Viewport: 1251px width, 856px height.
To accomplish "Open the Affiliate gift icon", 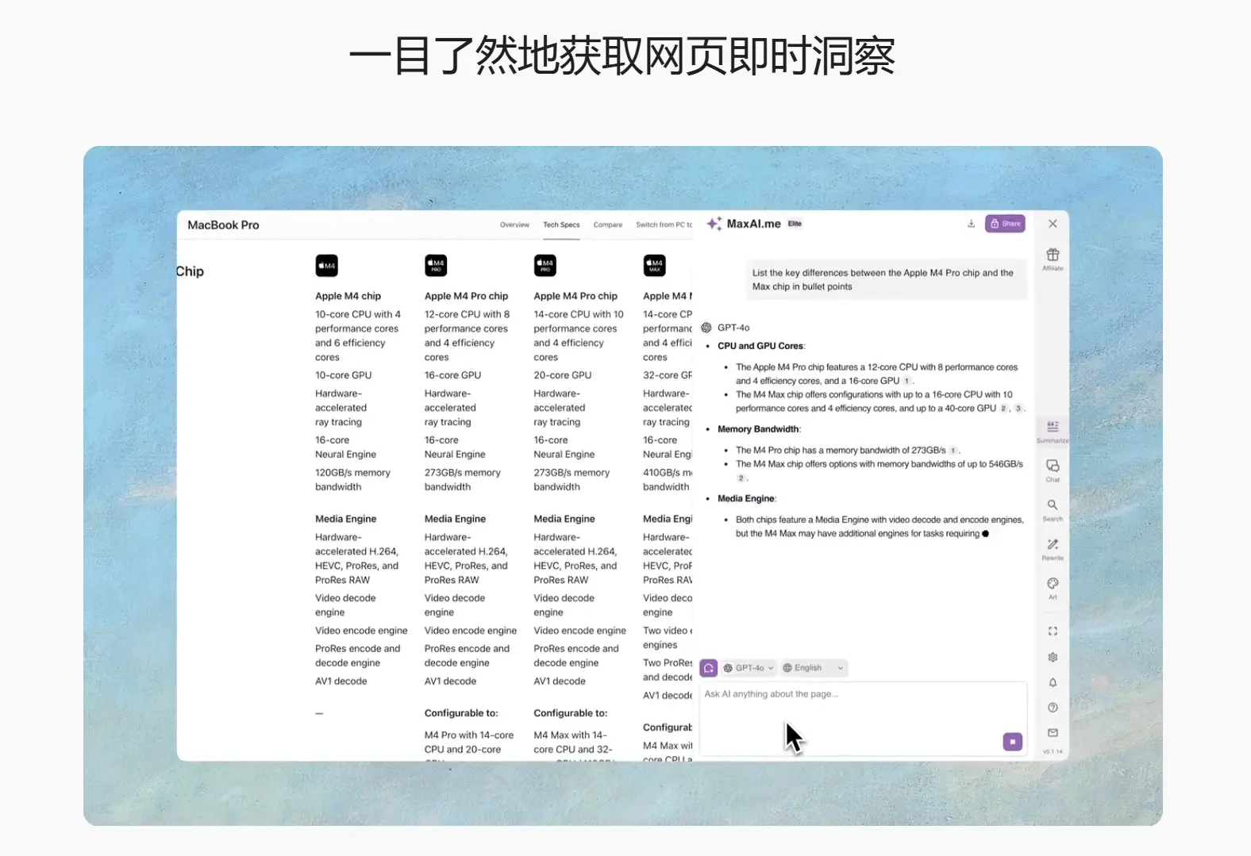I will point(1053,256).
